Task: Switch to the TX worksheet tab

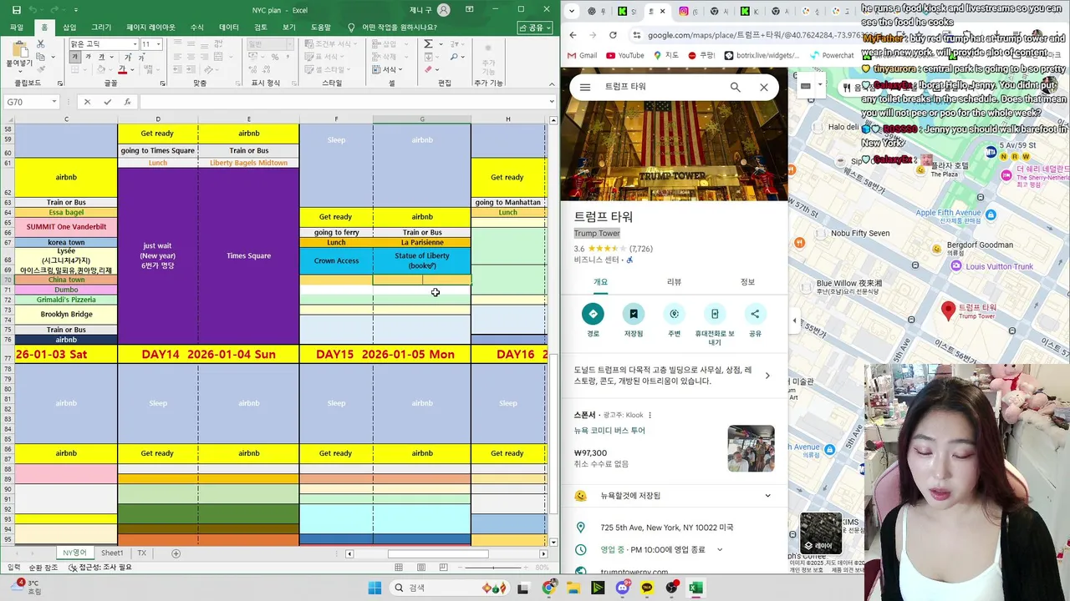Action: click(142, 553)
